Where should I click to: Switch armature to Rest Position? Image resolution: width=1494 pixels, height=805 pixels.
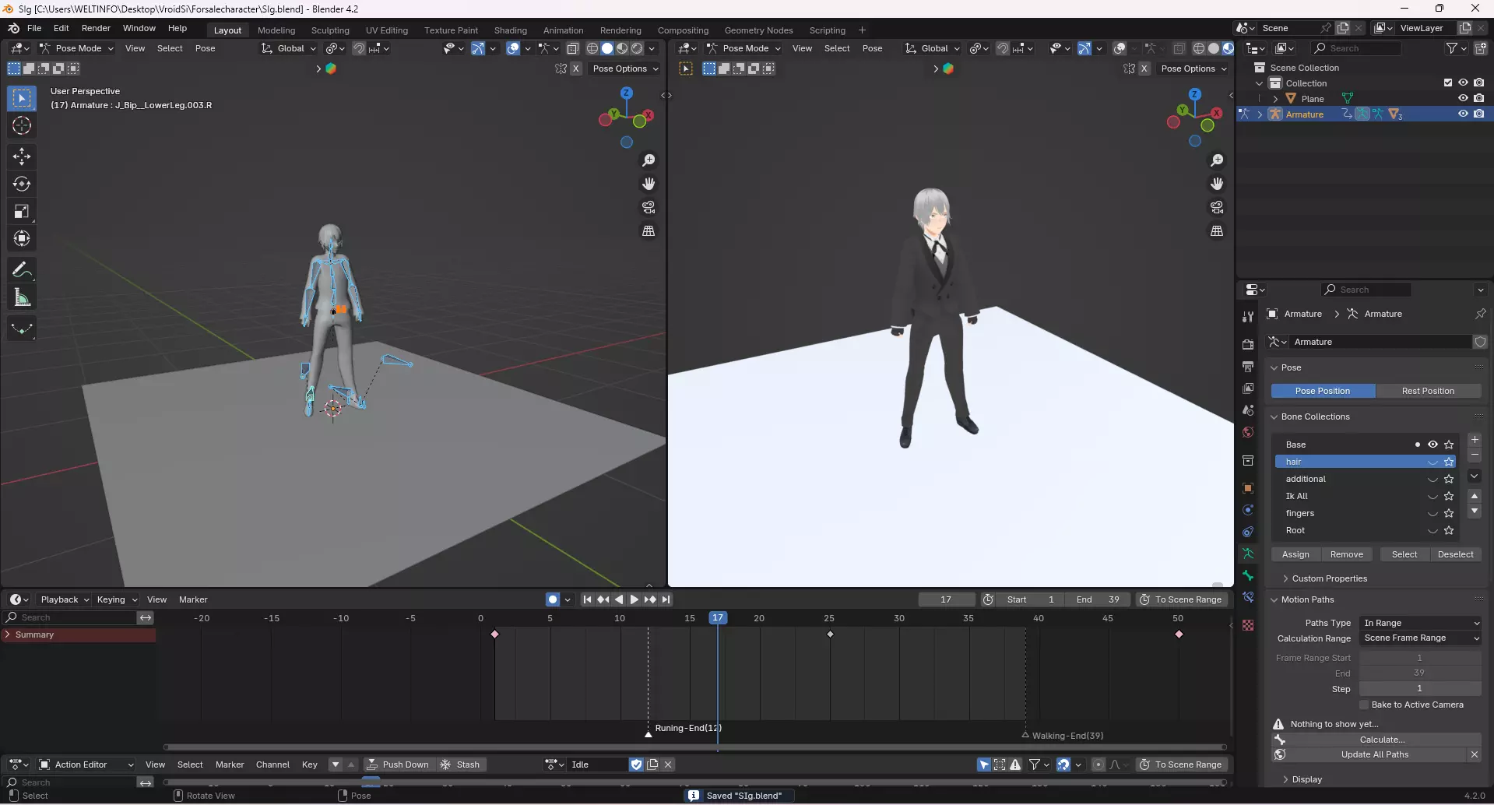(x=1428, y=391)
